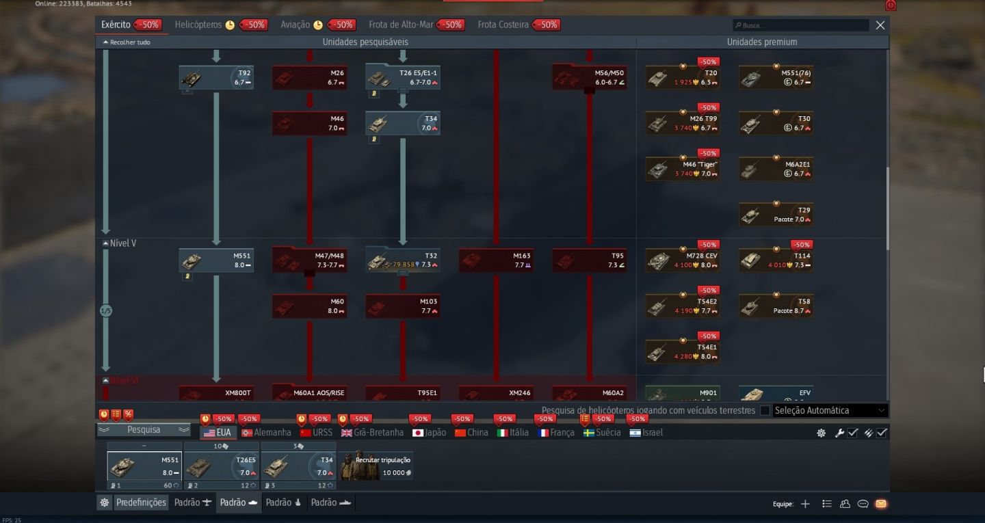985x523 pixels.
Task: Open the Frota de Alto-Mar tab
Action: click(x=401, y=25)
